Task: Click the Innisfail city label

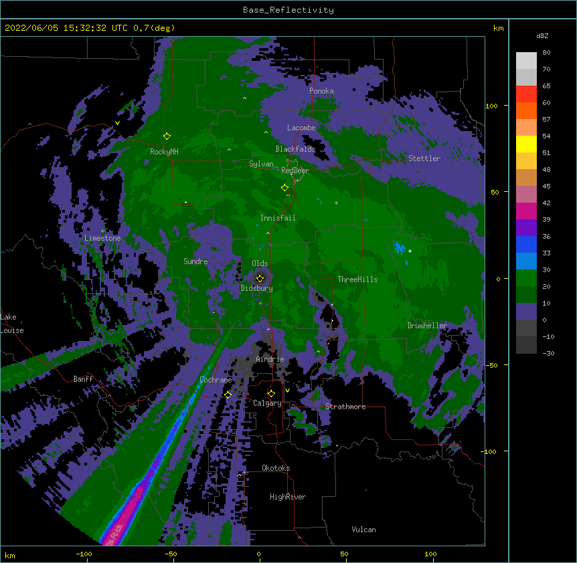Action: 278,218
